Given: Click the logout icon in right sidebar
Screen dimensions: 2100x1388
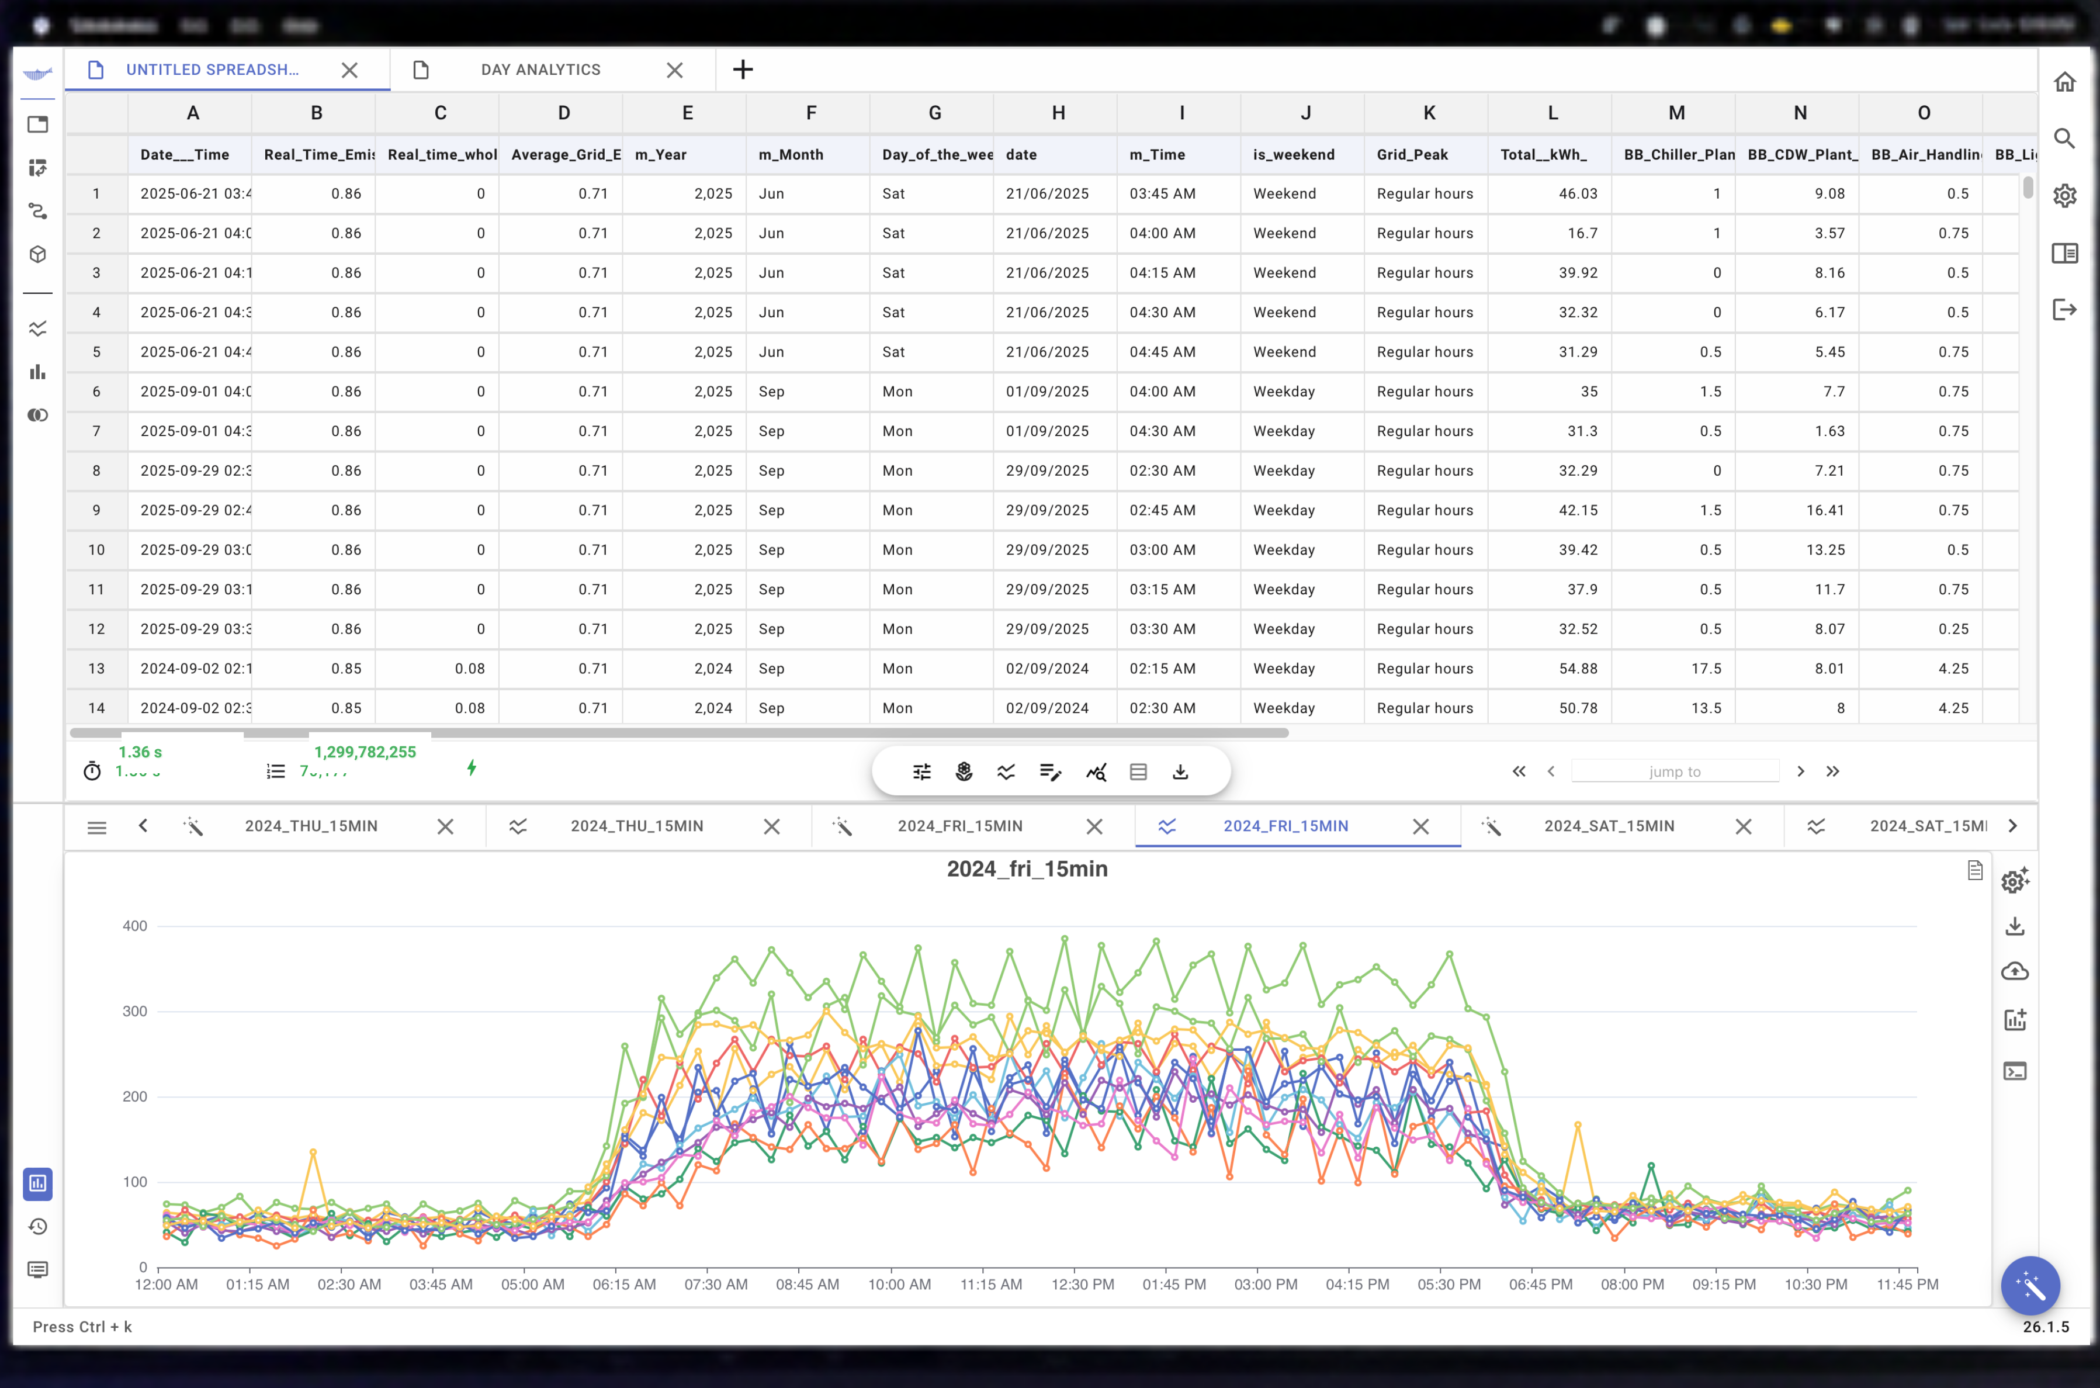Looking at the screenshot, I should (2064, 310).
